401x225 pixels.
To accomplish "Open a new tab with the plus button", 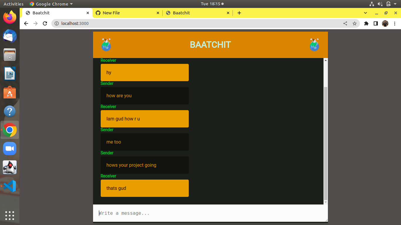I will coord(239,13).
